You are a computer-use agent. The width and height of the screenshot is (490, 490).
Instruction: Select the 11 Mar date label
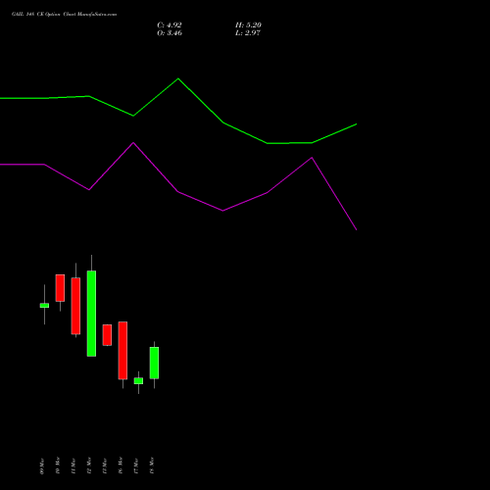coord(73,465)
